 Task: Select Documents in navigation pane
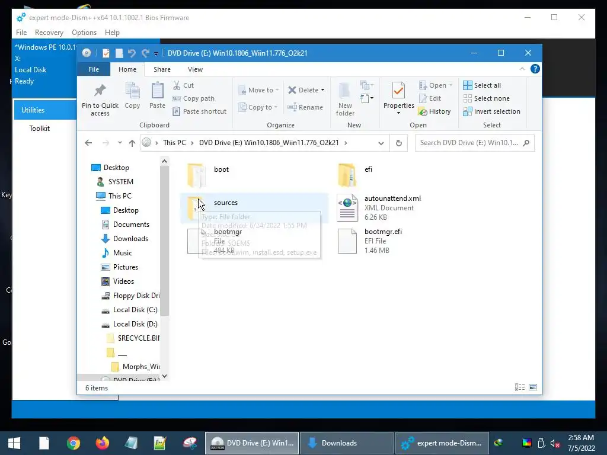pyautogui.click(x=126, y=225)
